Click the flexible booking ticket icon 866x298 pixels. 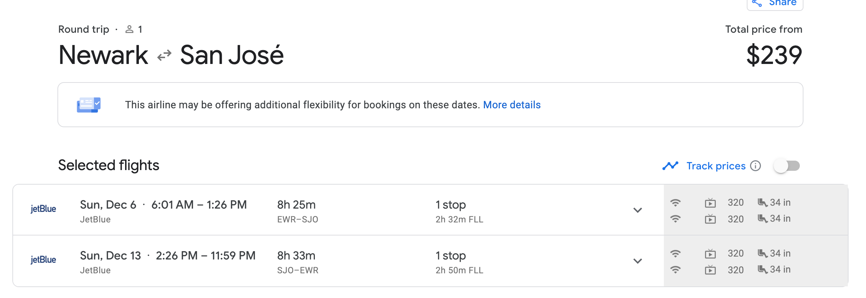click(x=89, y=105)
